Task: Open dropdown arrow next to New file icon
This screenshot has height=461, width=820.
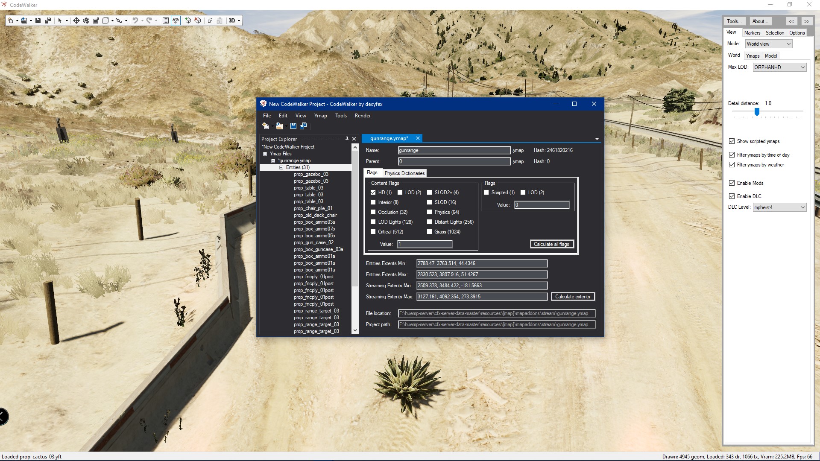Action: coord(17,20)
